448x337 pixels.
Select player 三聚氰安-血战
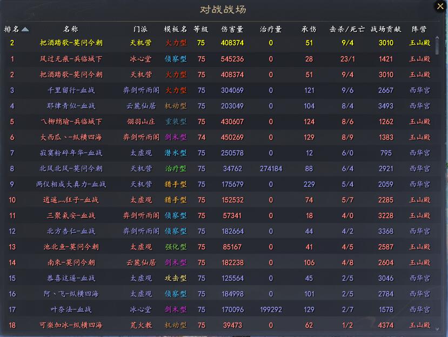(x=71, y=215)
